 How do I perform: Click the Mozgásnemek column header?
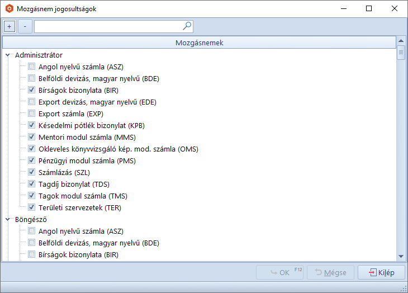point(200,42)
